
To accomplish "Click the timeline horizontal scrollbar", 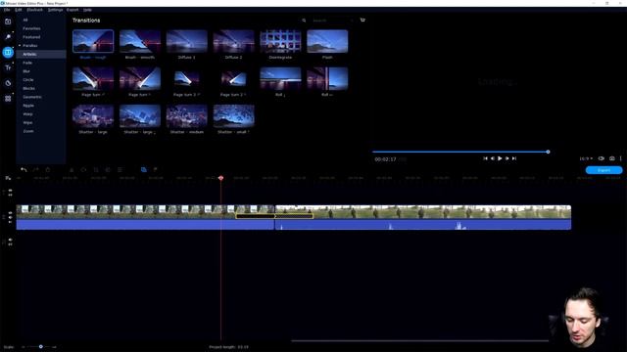I will (x=420, y=341).
